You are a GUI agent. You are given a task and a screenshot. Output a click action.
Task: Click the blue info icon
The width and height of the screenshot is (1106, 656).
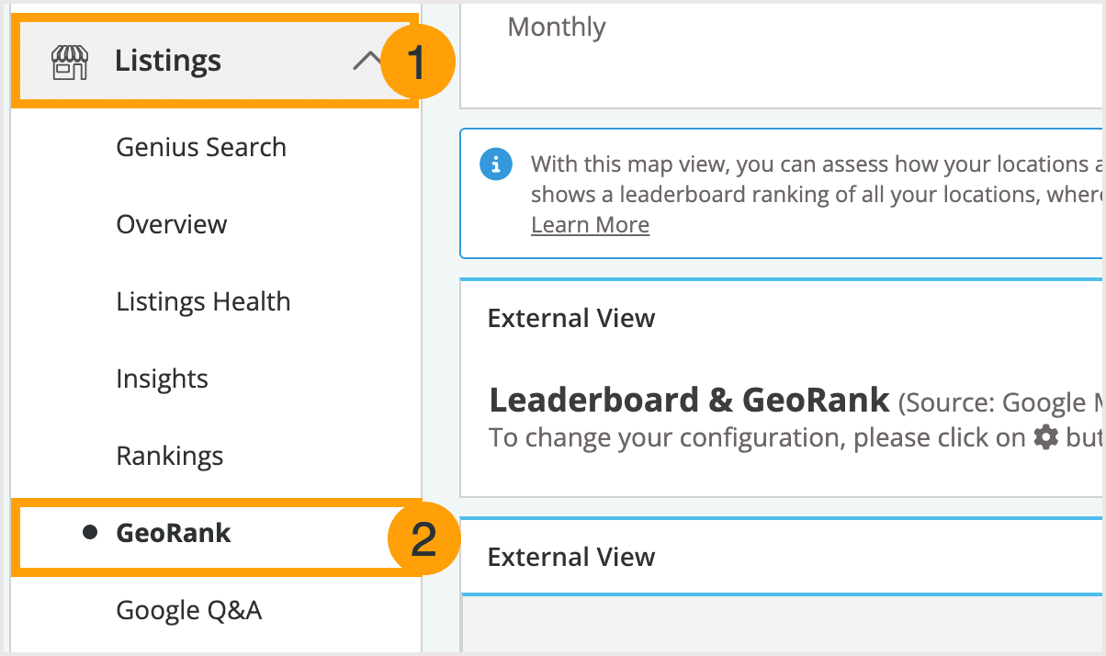click(496, 165)
